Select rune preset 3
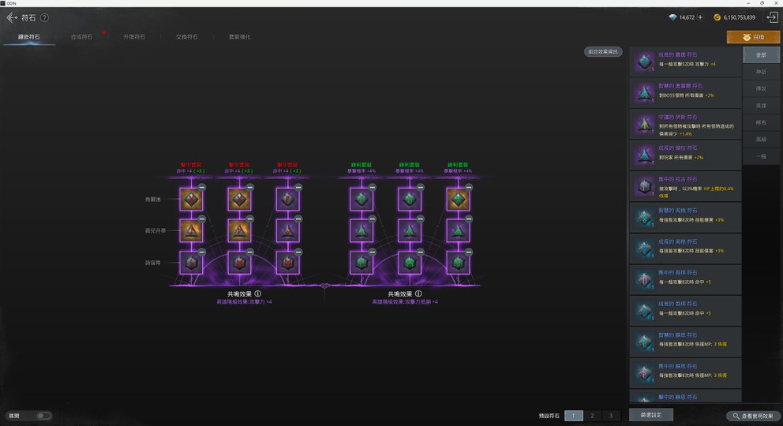 coord(610,416)
